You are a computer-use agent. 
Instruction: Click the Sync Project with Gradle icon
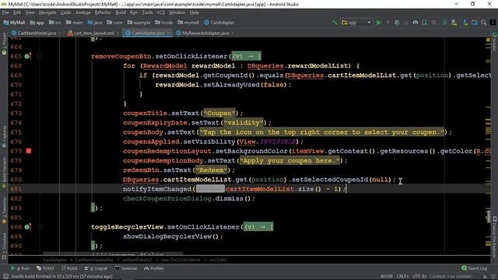[x=444, y=23]
